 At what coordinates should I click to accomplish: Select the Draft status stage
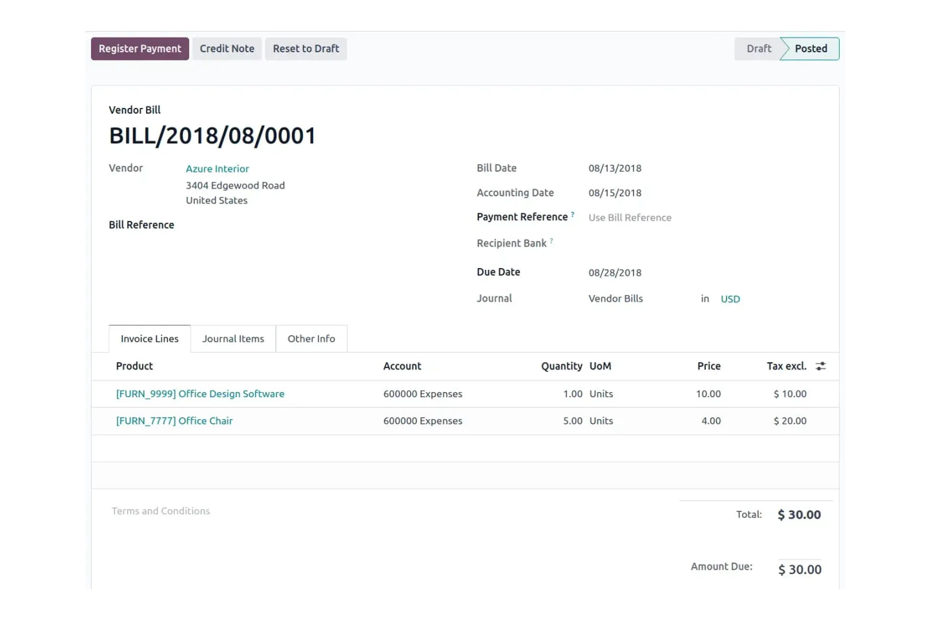tap(759, 48)
